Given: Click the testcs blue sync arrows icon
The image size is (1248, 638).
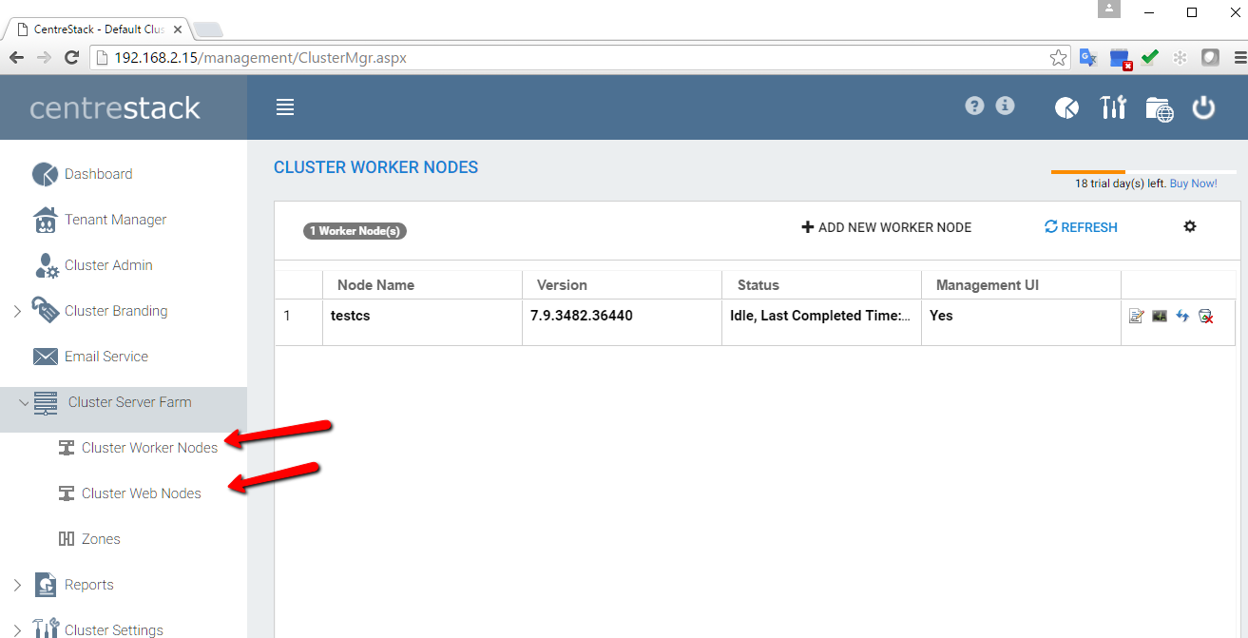Looking at the screenshot, I should coord(1182,316).
